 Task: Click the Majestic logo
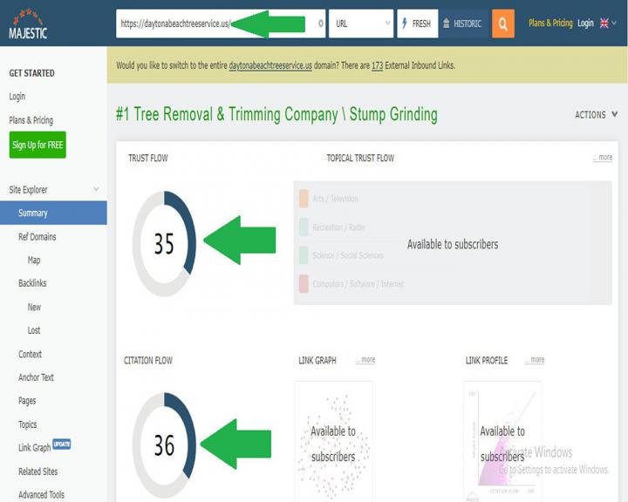coord(29,24)
